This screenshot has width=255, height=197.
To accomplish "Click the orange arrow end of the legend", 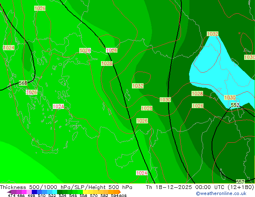I will click(x=120, y=192).
